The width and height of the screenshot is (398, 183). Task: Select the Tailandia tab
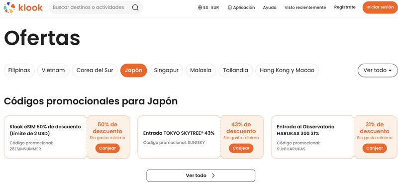(x=235, y=70)
